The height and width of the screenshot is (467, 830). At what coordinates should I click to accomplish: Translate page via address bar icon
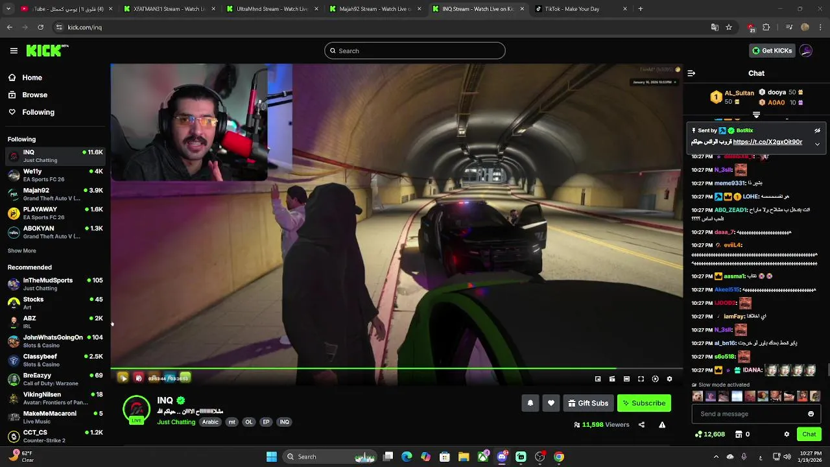point(715,27)
